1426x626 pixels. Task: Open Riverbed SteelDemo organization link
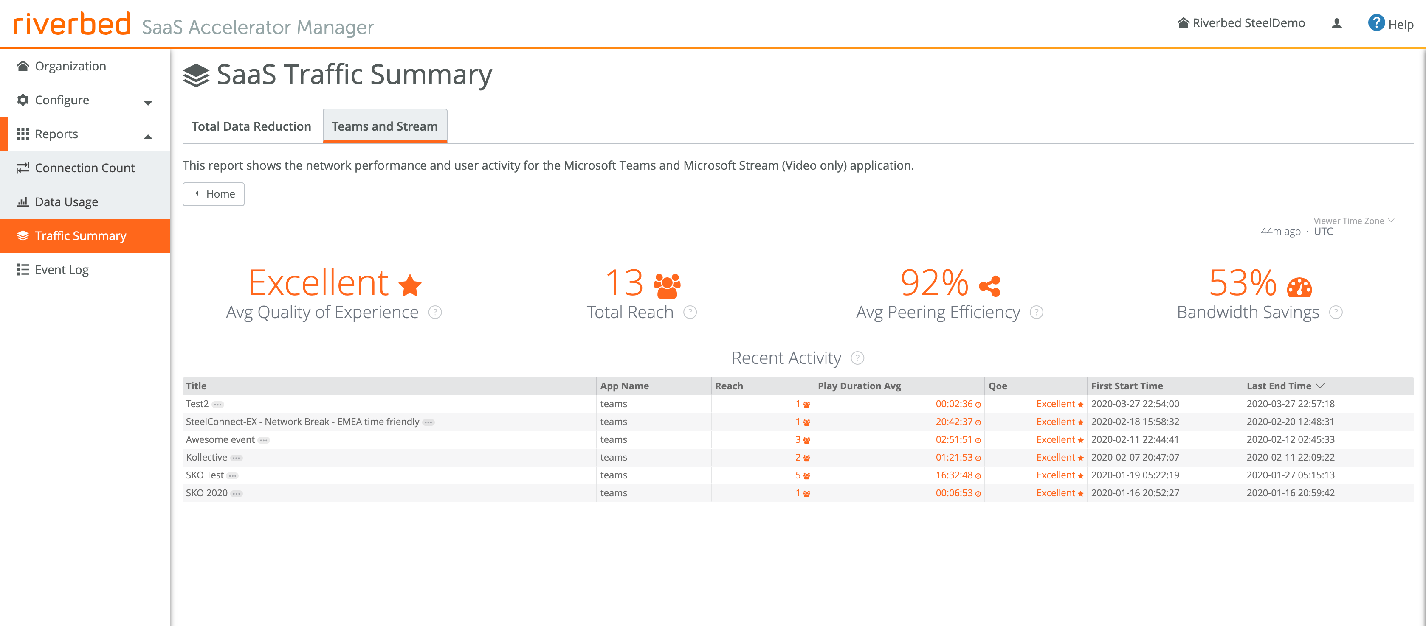click(x=1240, y=23)
